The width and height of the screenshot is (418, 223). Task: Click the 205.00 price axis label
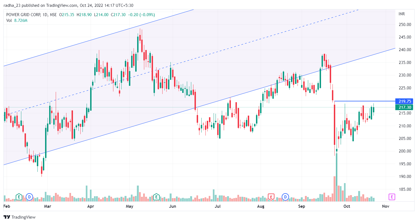[405, 139]
